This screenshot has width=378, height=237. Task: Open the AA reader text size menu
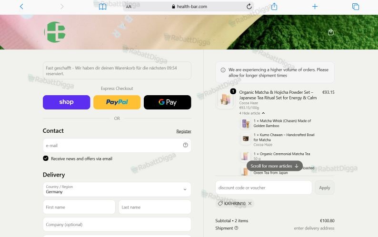(129, 7)
